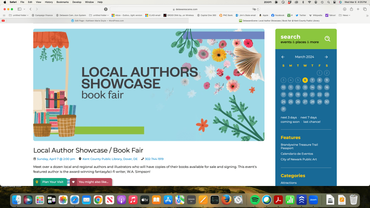
Task: Open the tab group dropdown chevron
Action: point(24,9)
